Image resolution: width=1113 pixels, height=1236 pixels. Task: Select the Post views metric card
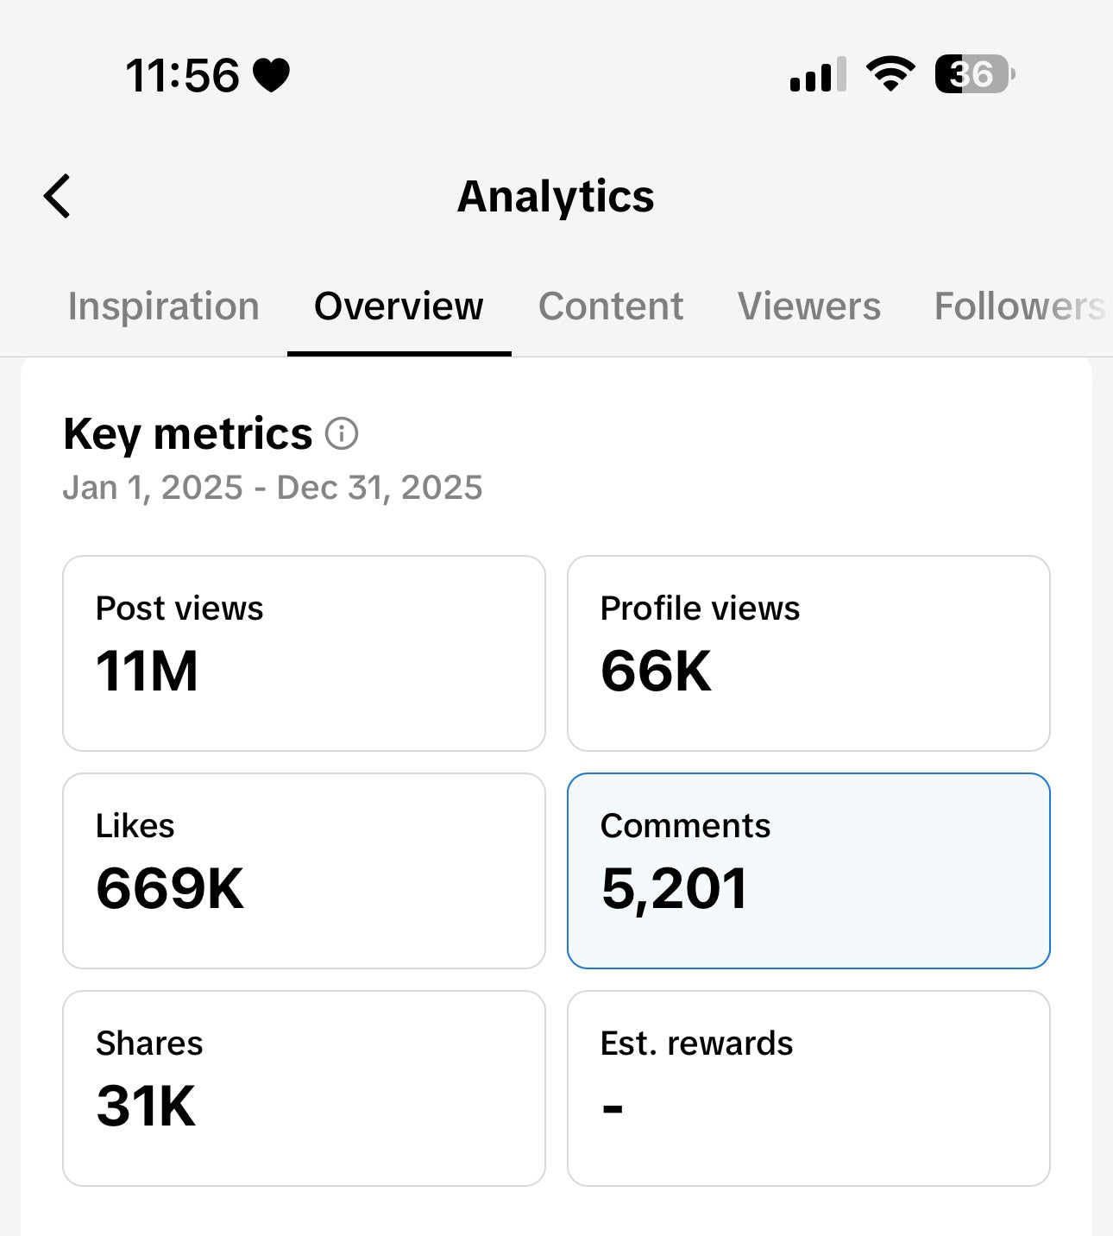click(x=303, y=652)
